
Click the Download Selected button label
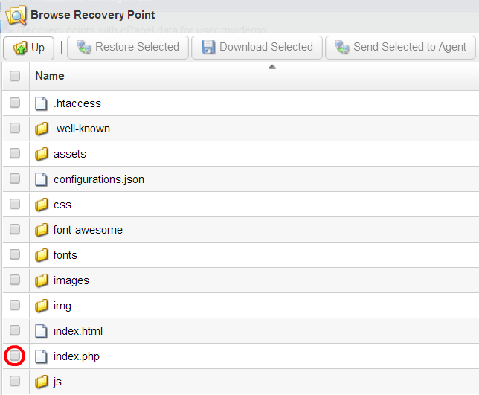click(266, 47)
